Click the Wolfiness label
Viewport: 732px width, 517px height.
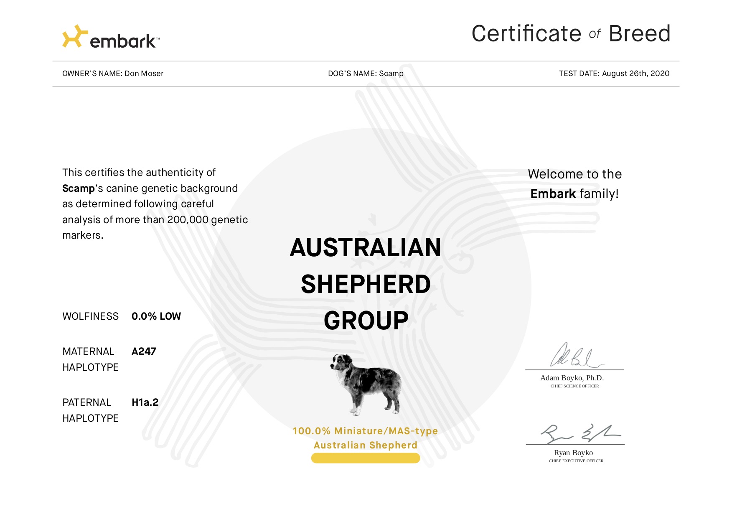(x=90, y=316)
